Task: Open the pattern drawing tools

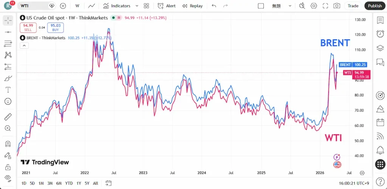Action: click(x=8, y=55)
